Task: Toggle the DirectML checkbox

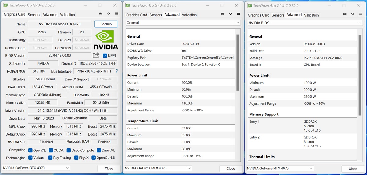Action: [99, 150]
